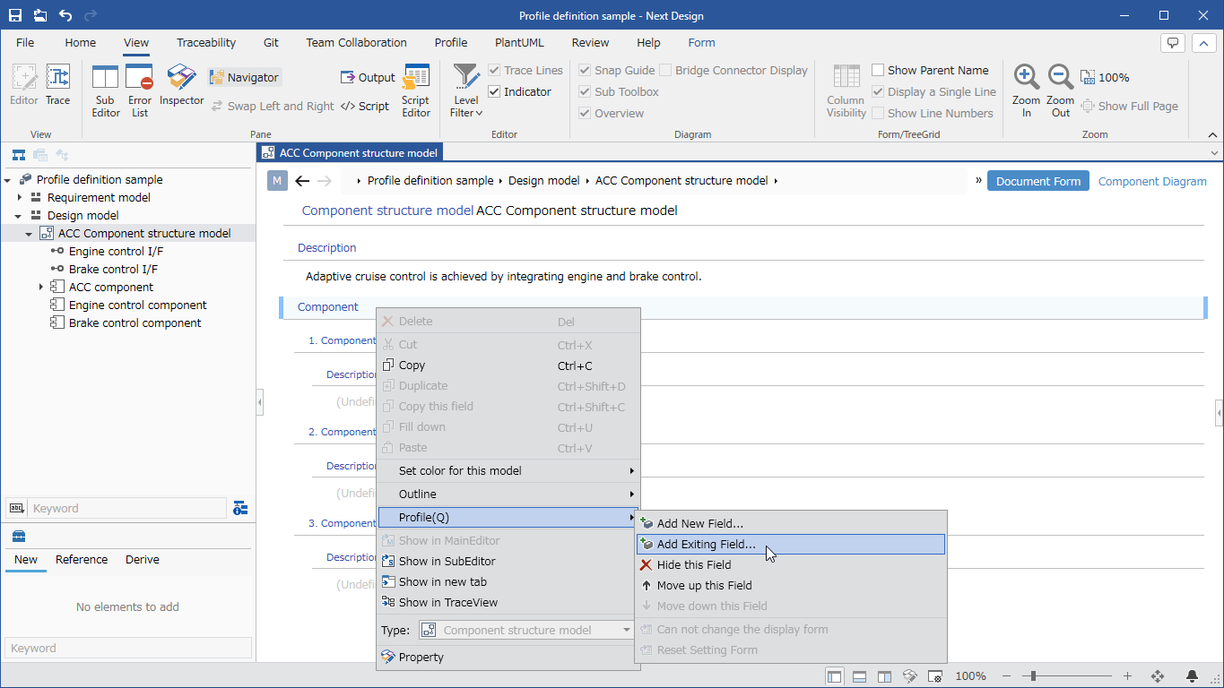Image resolution: width=1224 pixels, height=688 pixels.
Task: Open the Error List pane
Action: (140, 91)
